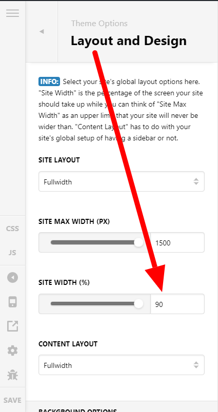
Task: Open the settings gear icon
Action: (x=13, y=351)
